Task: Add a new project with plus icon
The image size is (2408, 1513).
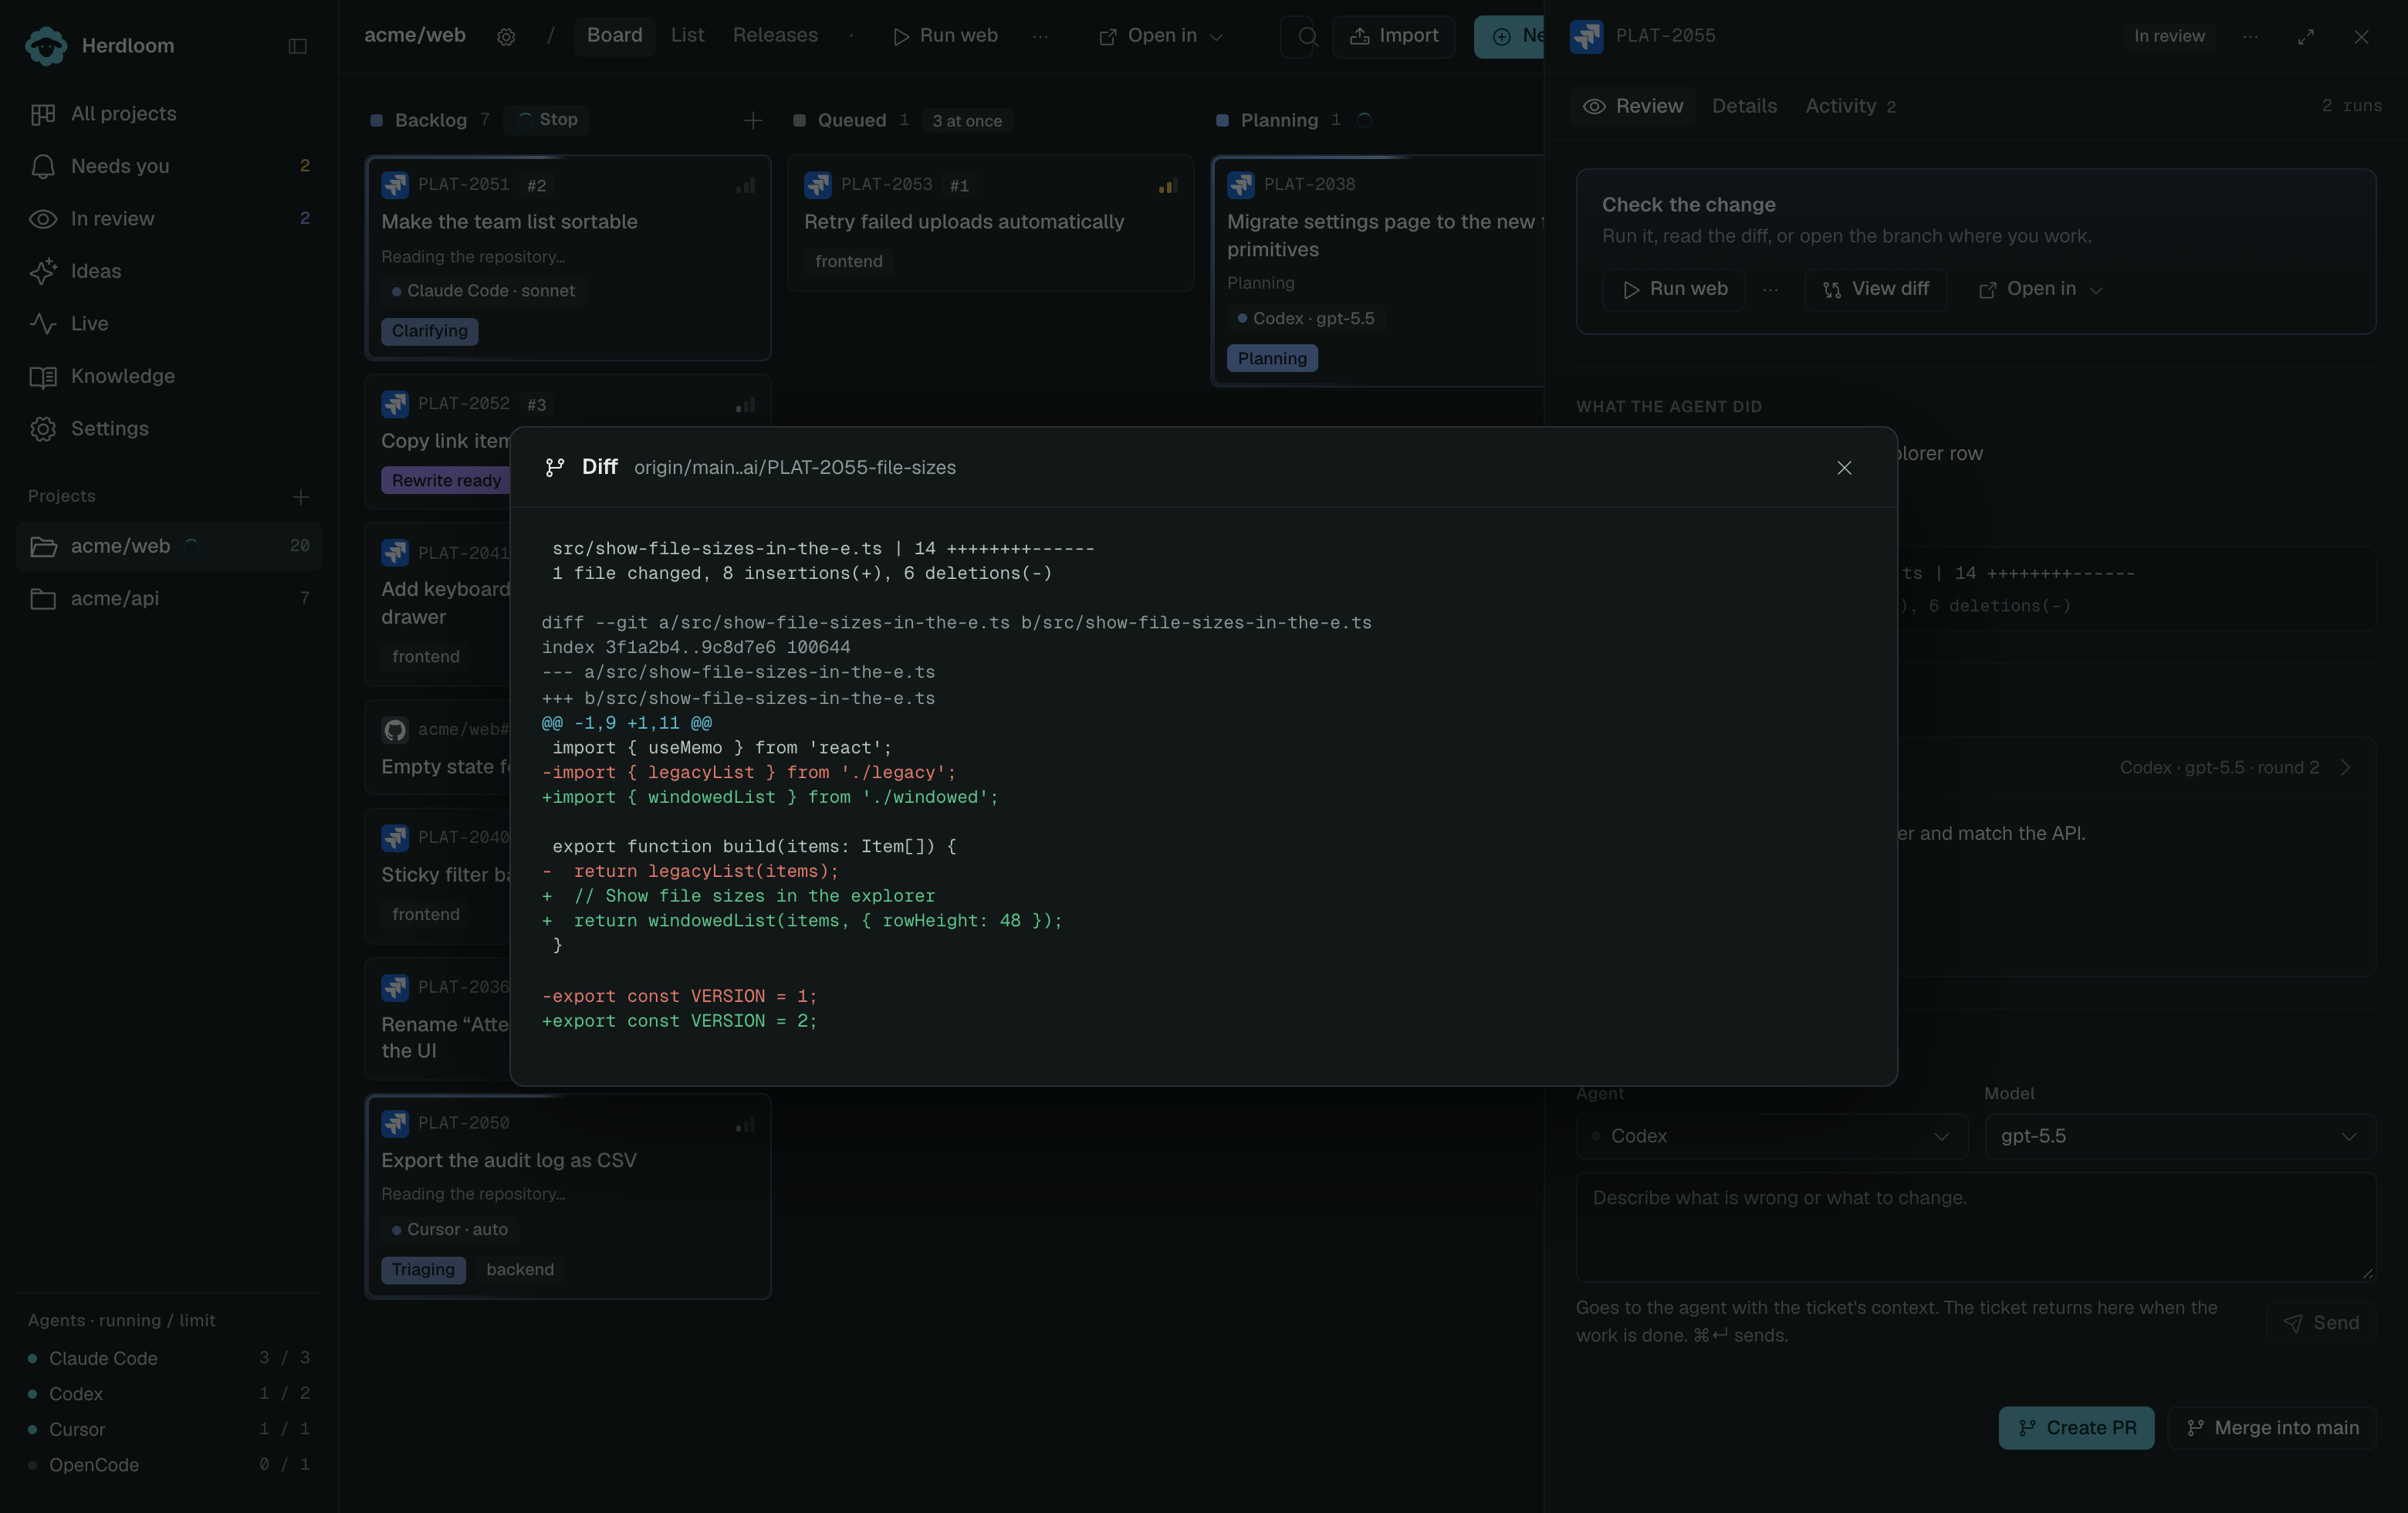Action: pyautogui.click(x=301, y=497)
